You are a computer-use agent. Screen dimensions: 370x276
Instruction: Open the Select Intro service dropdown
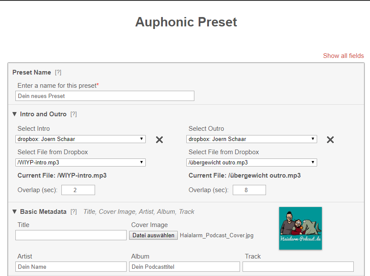81,139
